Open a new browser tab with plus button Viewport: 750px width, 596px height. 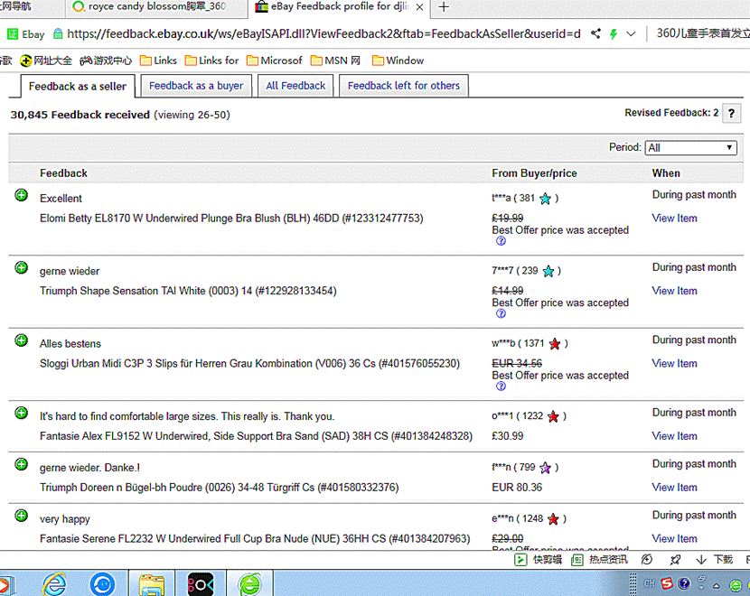click(444, 7)
